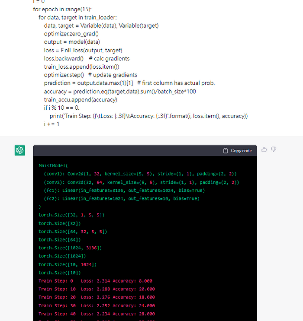
Task: Click the 'accuracy = prediction.eq' line
Action: pos(120,92)
